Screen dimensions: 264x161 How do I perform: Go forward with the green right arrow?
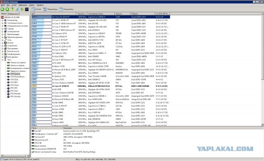click(x=7, y=9)
